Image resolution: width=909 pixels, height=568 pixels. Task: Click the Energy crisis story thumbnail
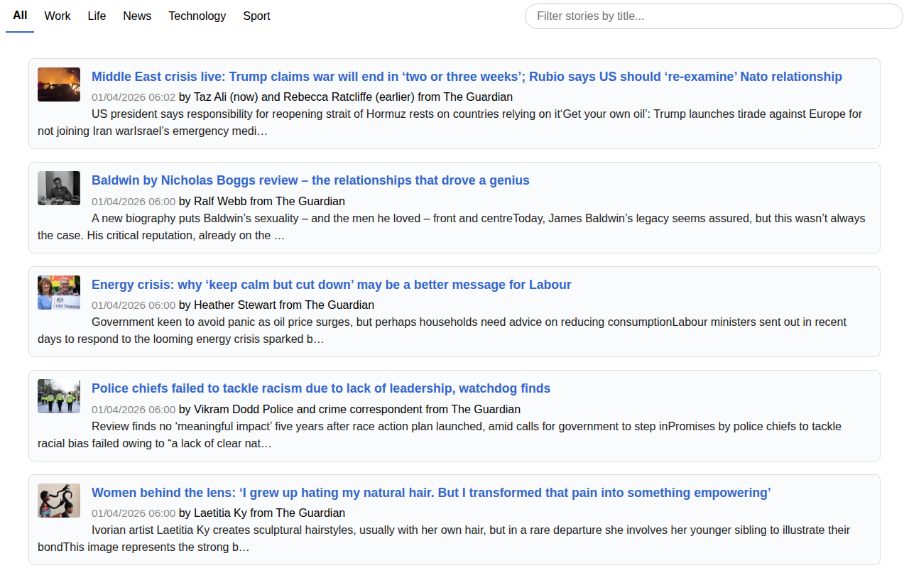coord(59,293)
